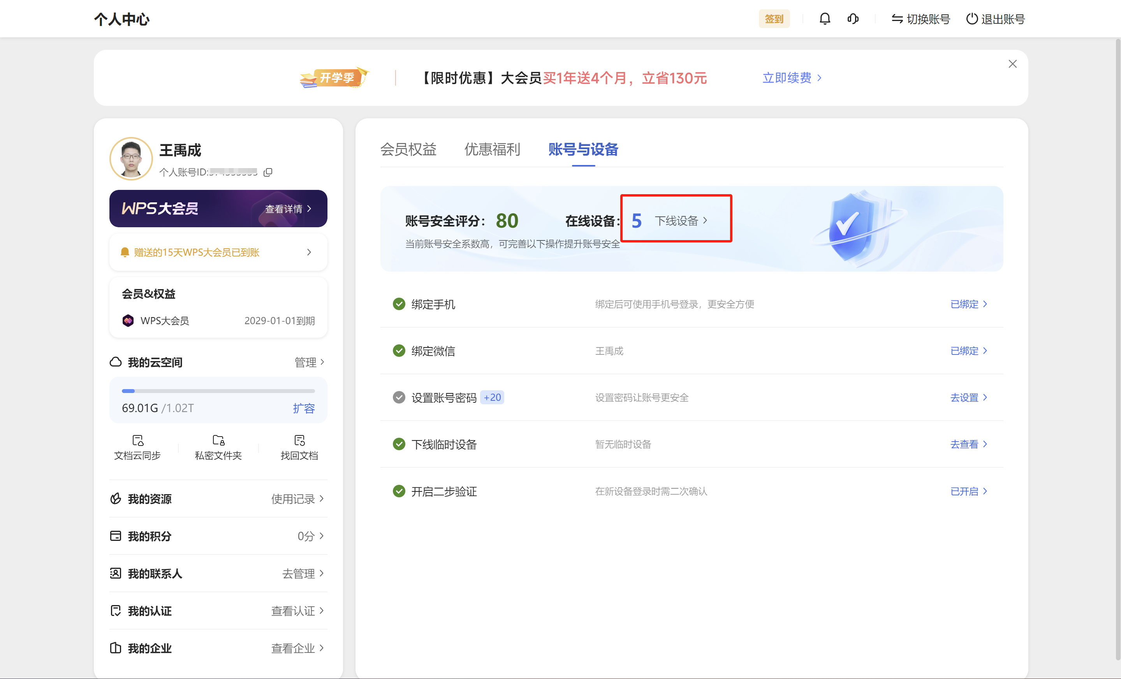The image size is (1121, 679).
Task: Click 扩容 to expand cloud storage
Action: pyautogui.click(x=303, y=408)
